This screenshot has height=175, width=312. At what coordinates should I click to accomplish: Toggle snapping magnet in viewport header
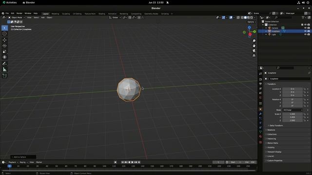coord(130,17)
